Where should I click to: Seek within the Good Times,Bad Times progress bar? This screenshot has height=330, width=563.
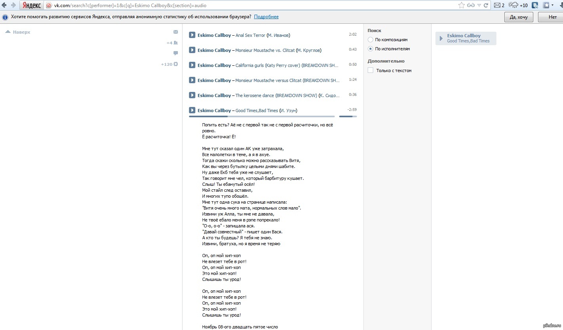point(262,116)
